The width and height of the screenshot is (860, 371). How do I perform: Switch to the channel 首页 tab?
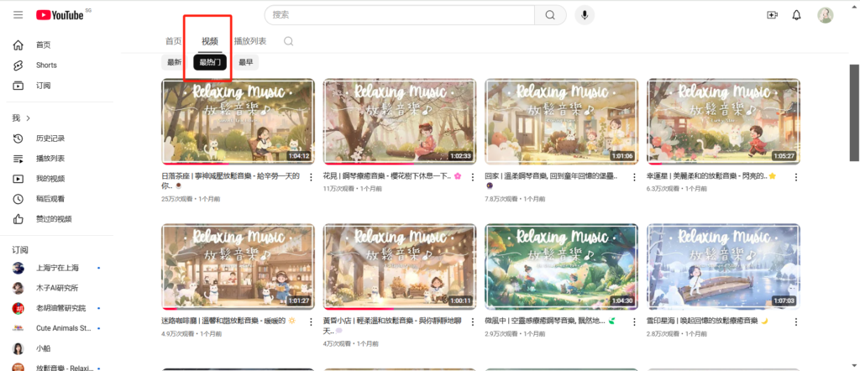tap(173, 41)
